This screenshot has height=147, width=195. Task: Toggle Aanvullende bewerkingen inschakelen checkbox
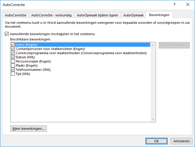pos(7,34)
